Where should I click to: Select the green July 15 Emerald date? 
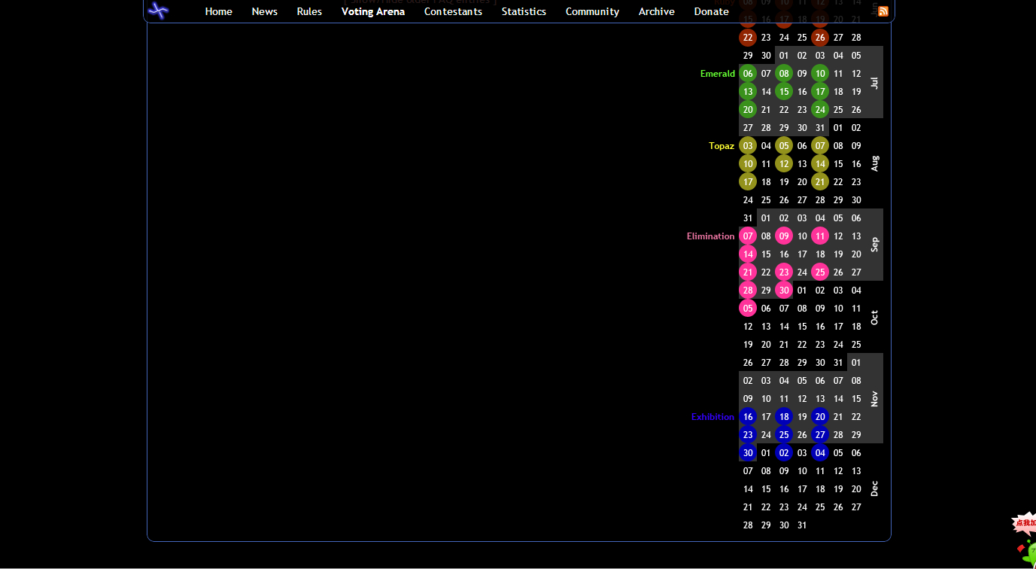784,92
